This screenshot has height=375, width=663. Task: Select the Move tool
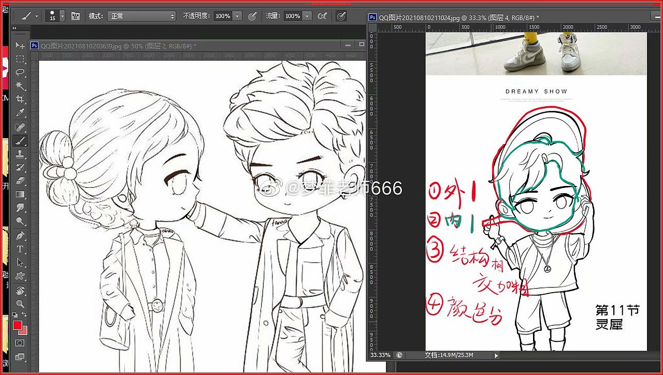20,46
